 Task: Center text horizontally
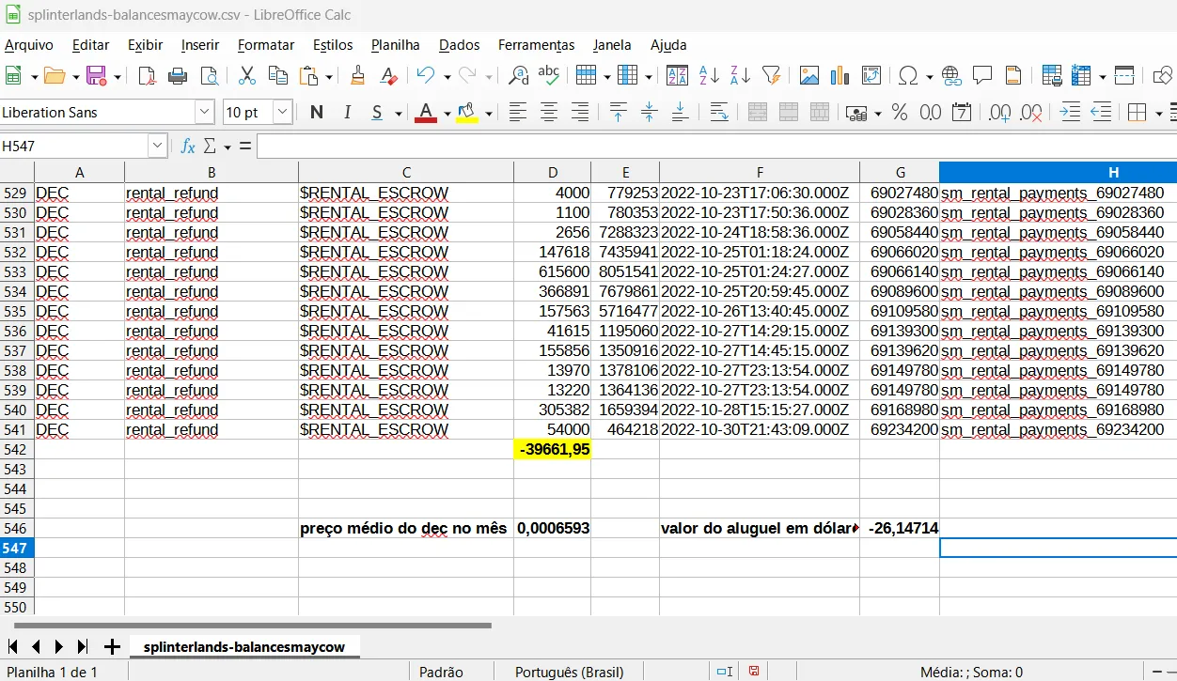tap(549, 113)
